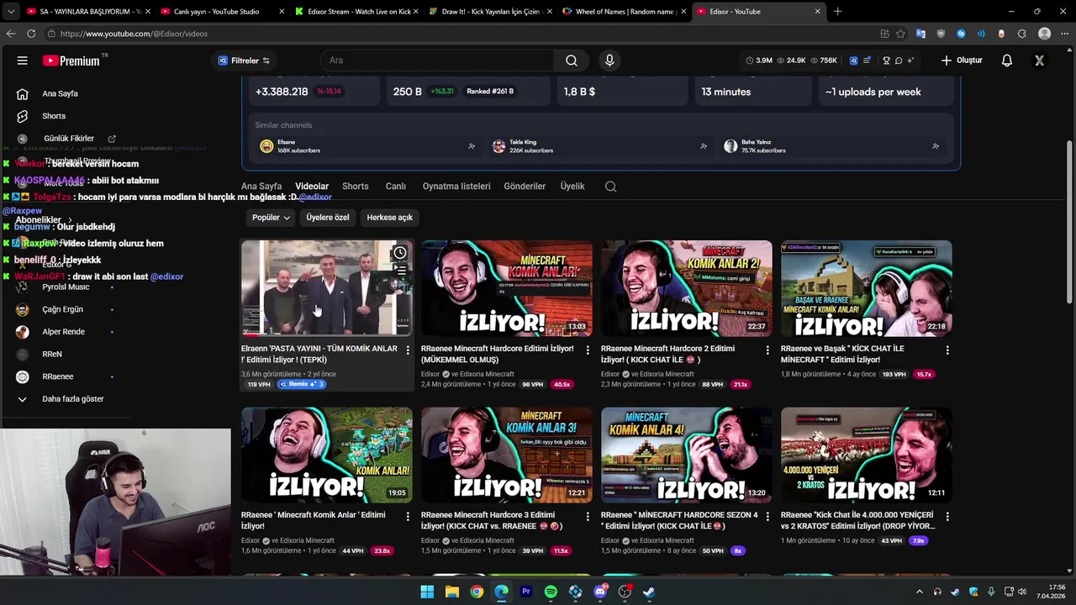Toggle the Üyelere özel filter chip
This screenshot has width=1076, height=605.
328,218
